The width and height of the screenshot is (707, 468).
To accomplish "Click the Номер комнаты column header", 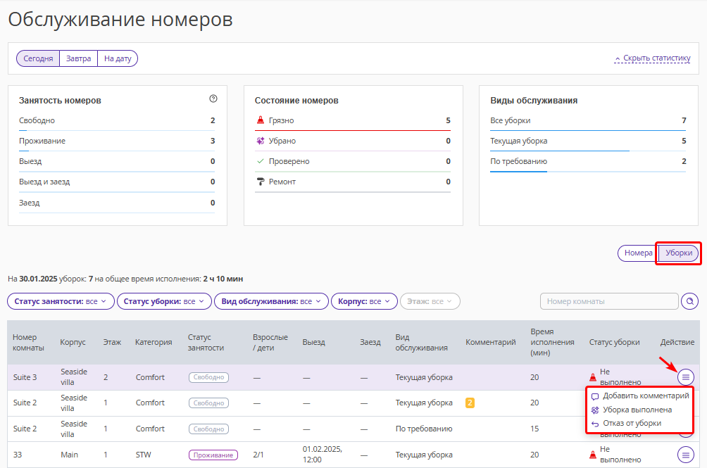I will point(28,342).
